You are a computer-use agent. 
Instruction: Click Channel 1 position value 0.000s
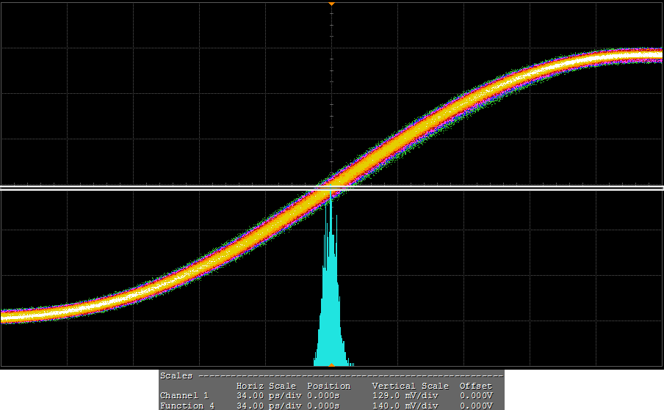pyautogui.click(x=323, y=395)
